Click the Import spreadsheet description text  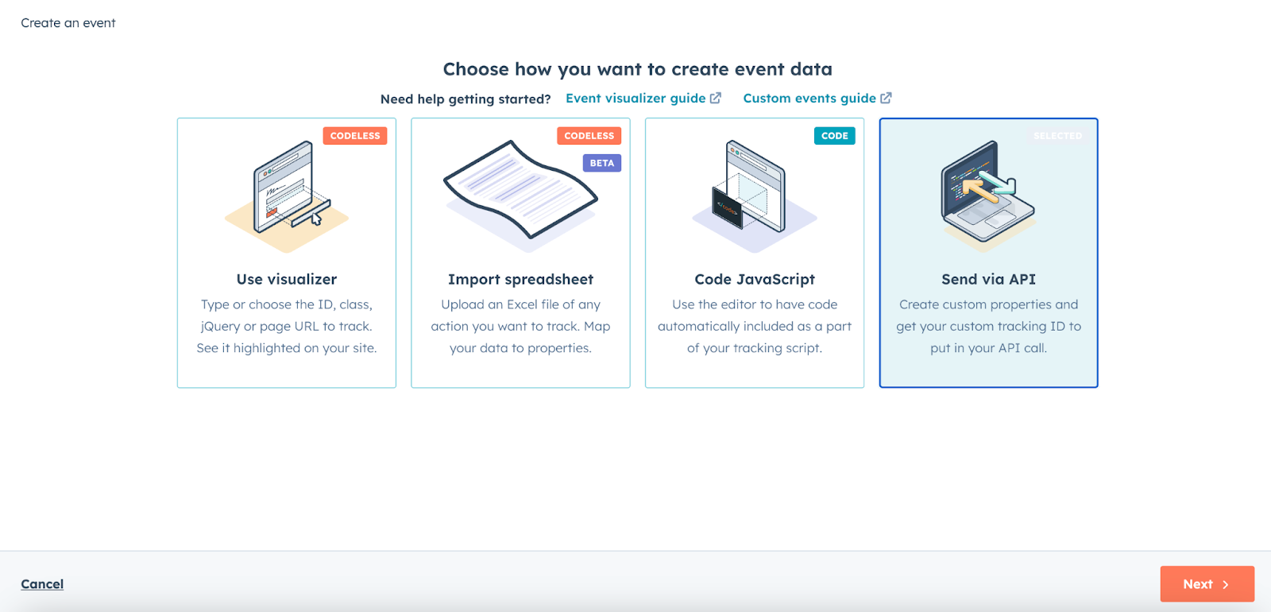coord(520,326)
